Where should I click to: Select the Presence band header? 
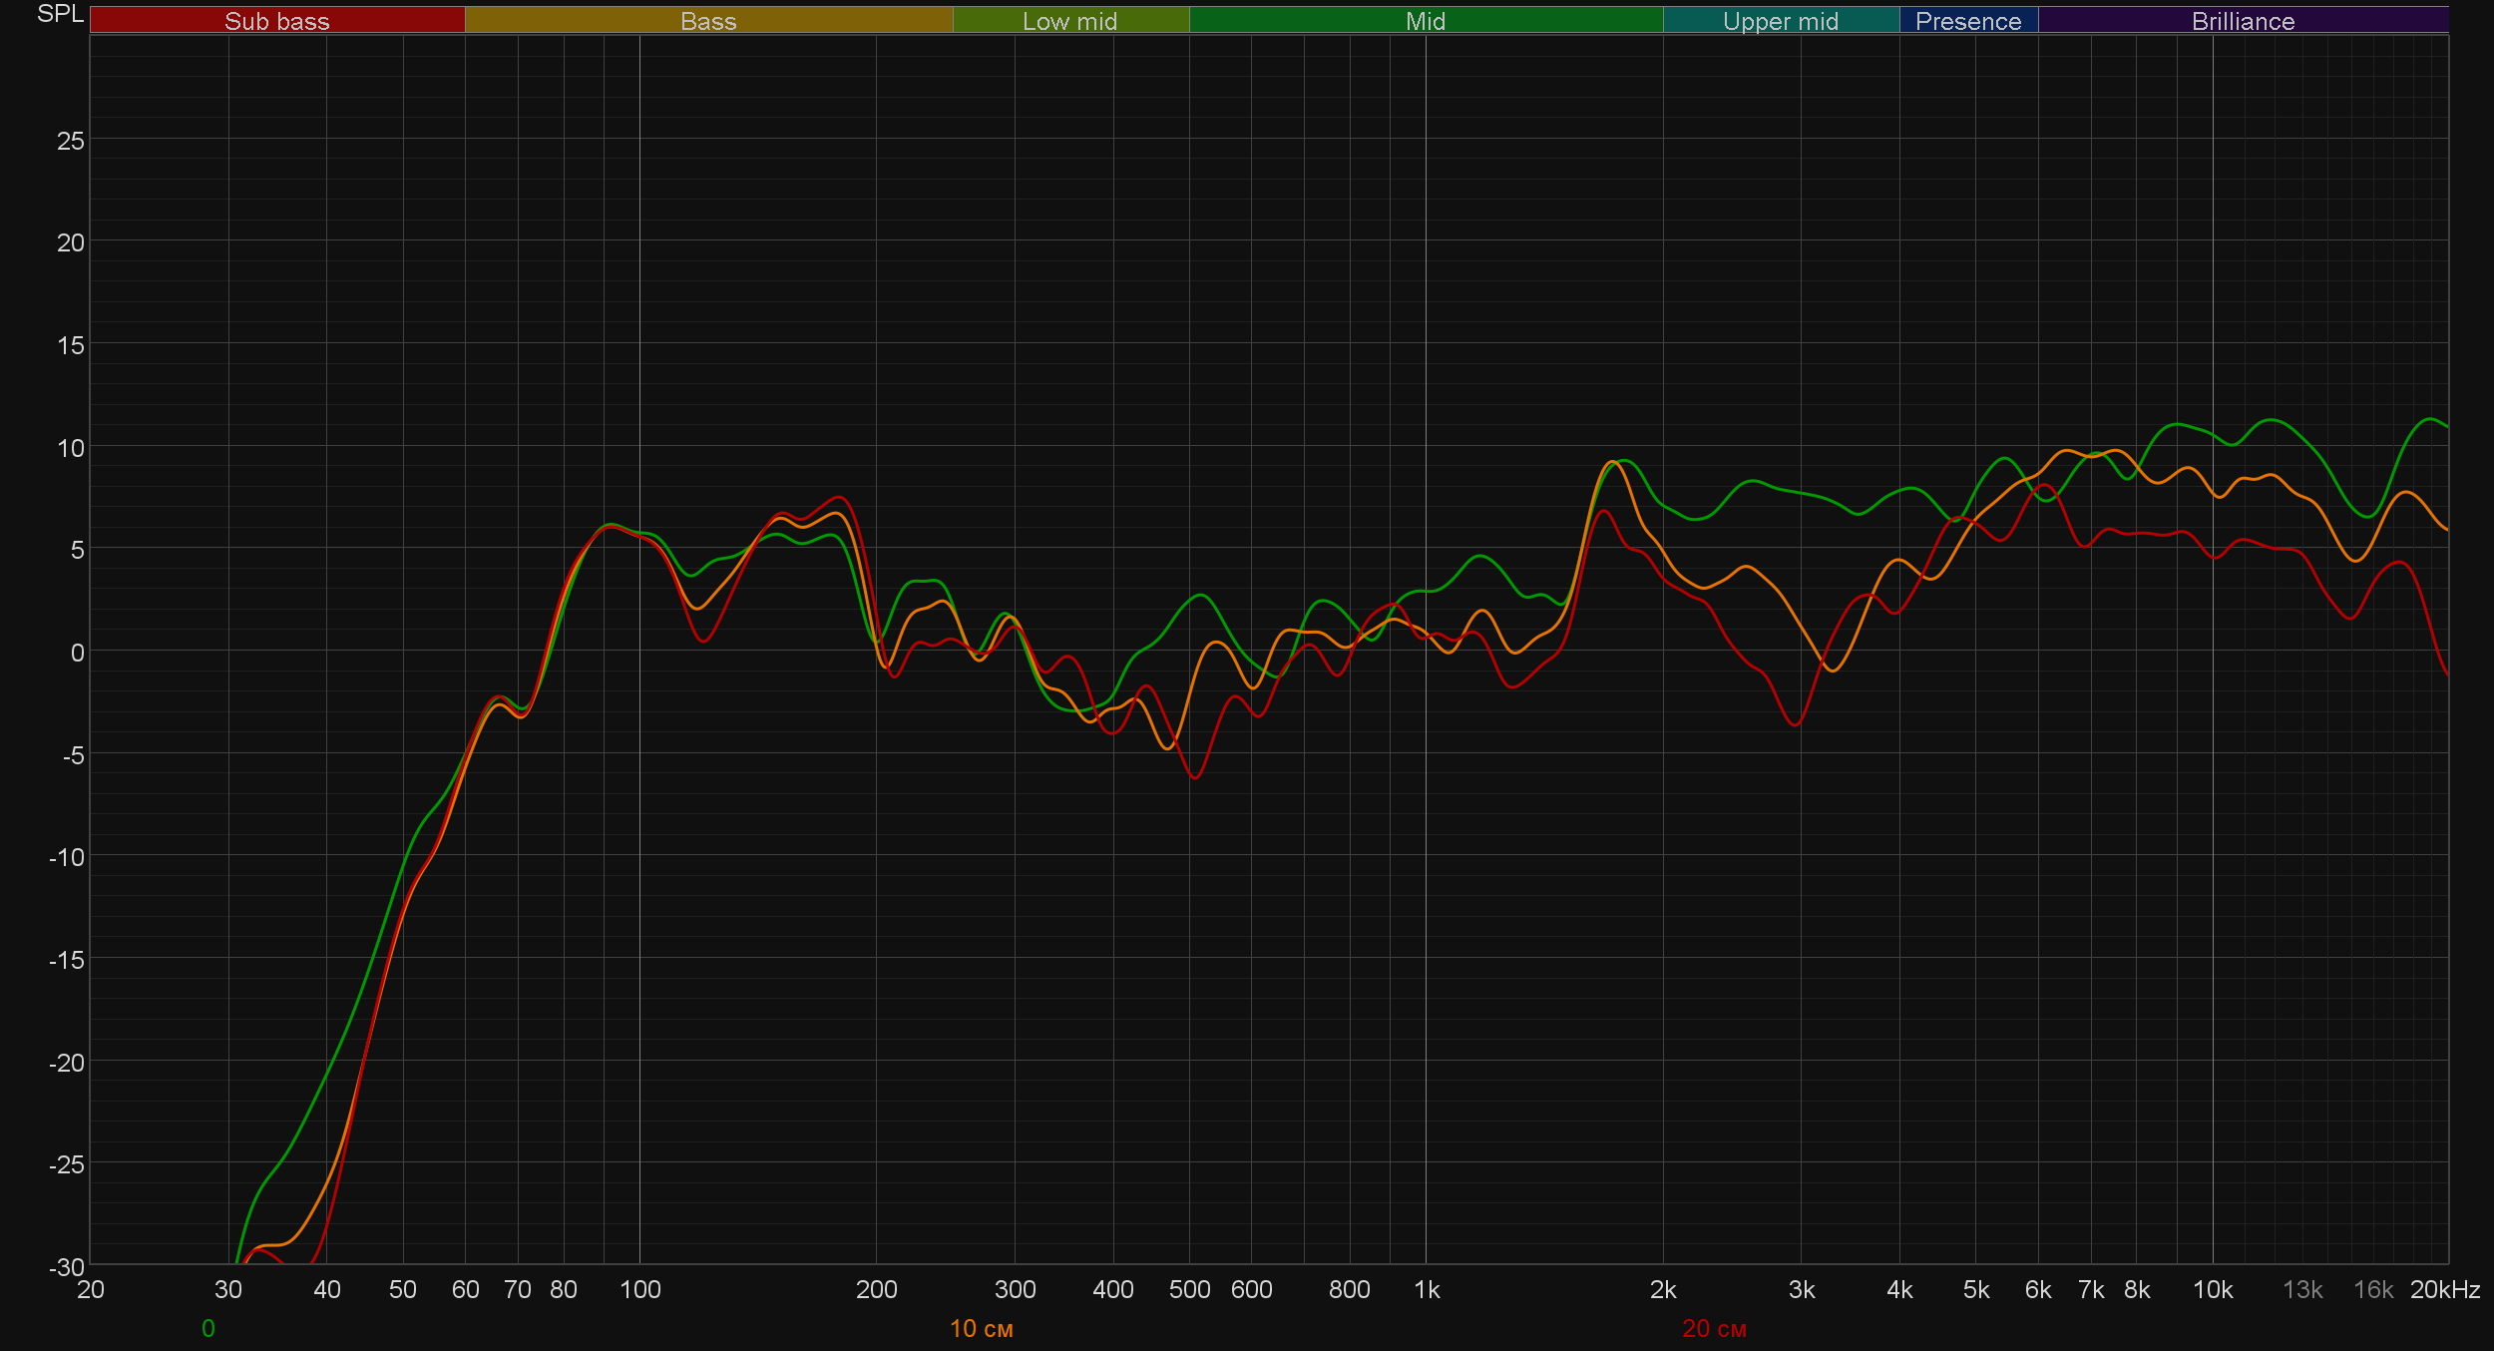[1967, 21]
